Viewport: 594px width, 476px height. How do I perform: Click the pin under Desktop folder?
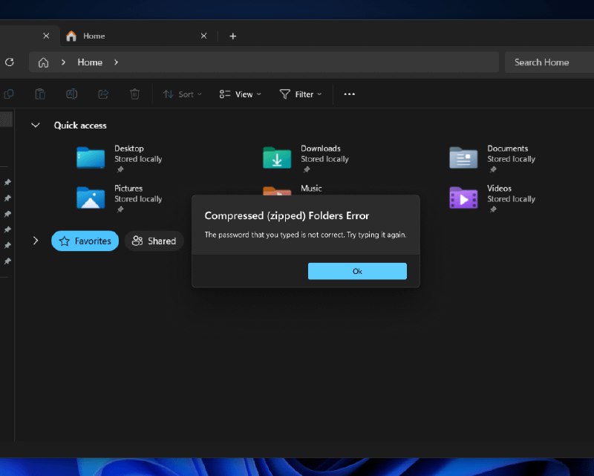pos(120,169)
